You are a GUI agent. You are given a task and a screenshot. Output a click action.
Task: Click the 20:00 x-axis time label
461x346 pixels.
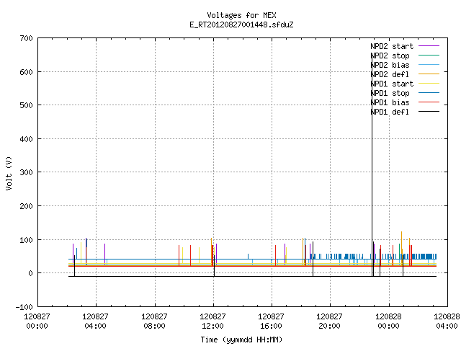[329, 326]
